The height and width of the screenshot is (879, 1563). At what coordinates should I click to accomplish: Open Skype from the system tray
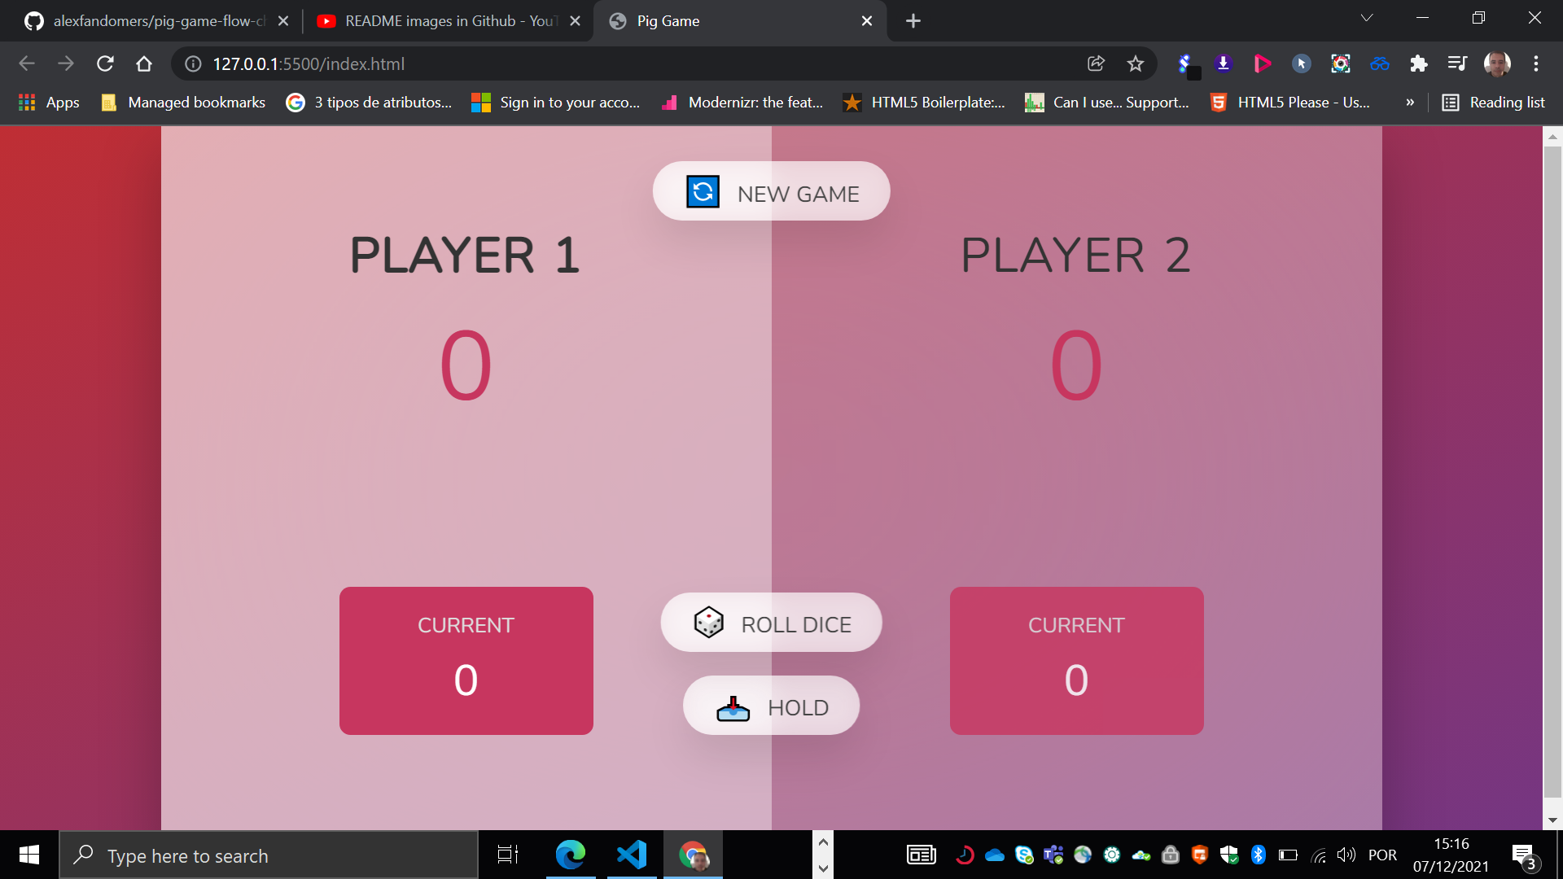[x=1023, y=855]
